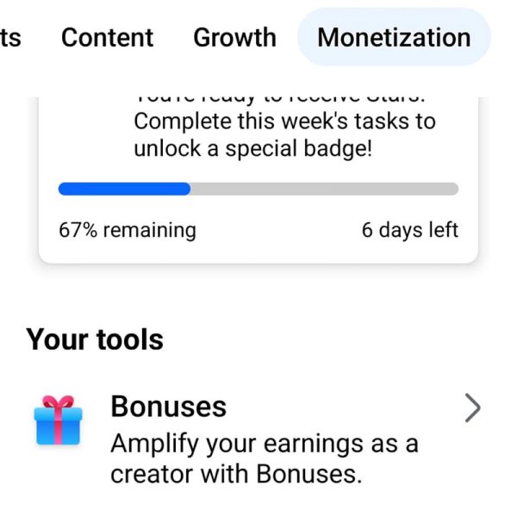Image resolution: width=517 pixels, height=517 pixels.
Task: Tap the '67% remaining' label
Action: (x=128, y=230)
